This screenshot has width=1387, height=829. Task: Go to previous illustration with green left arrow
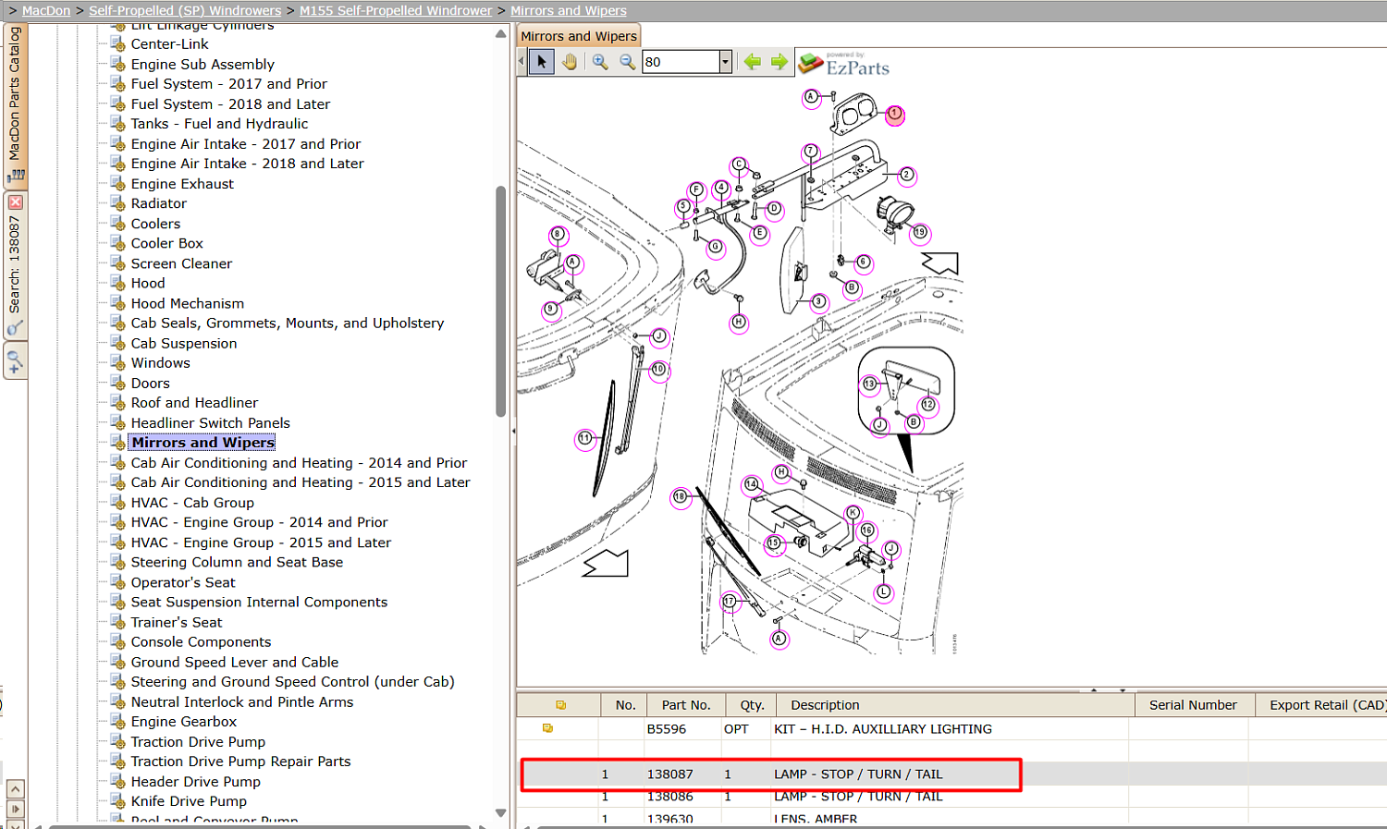tap(753, 62)
